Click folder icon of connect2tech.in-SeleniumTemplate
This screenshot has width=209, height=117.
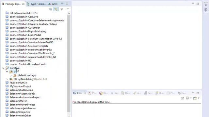[7, 46]
